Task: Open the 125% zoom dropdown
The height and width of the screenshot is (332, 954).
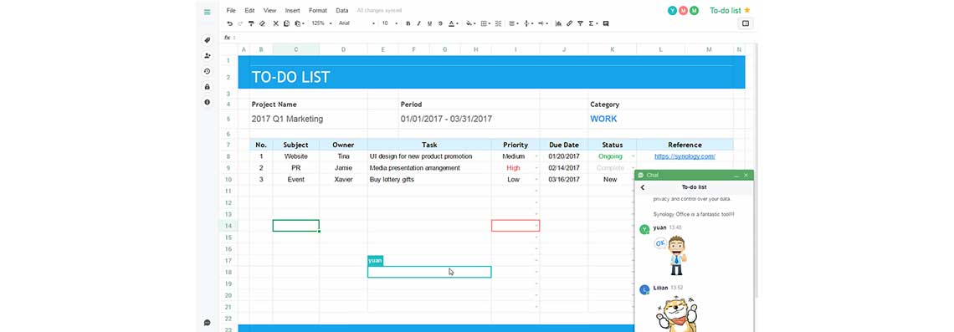Action: coord(322,23)
